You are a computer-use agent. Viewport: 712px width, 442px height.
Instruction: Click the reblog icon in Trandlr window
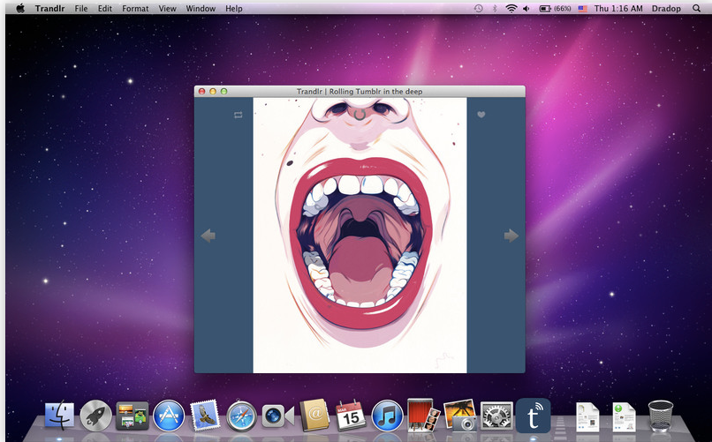[238, 116]
